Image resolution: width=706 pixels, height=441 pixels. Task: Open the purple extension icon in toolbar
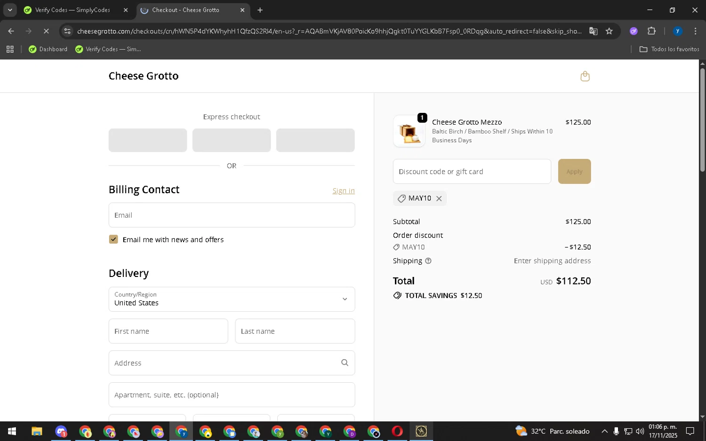click(x=634, y=31)
